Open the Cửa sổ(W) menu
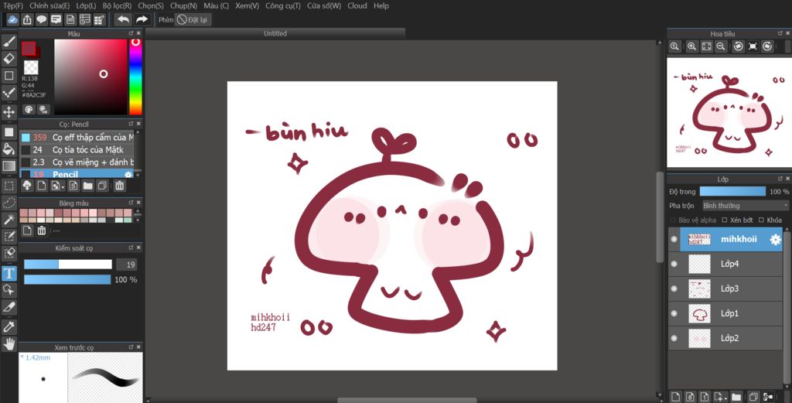792x403 pixels. (324, 5)
